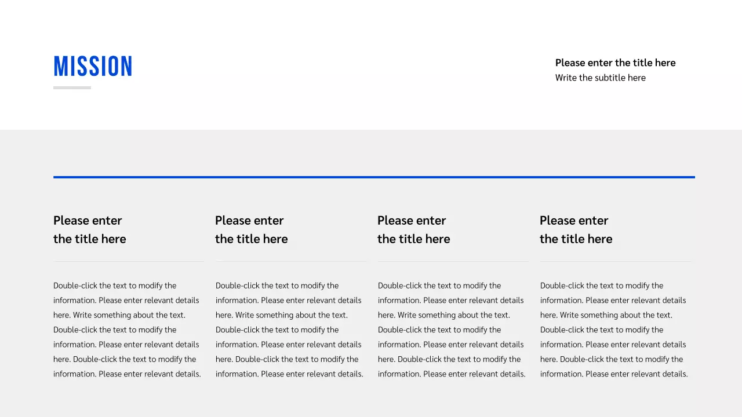
Task: Select the long blue horizontal divider line
Action: 374,177
